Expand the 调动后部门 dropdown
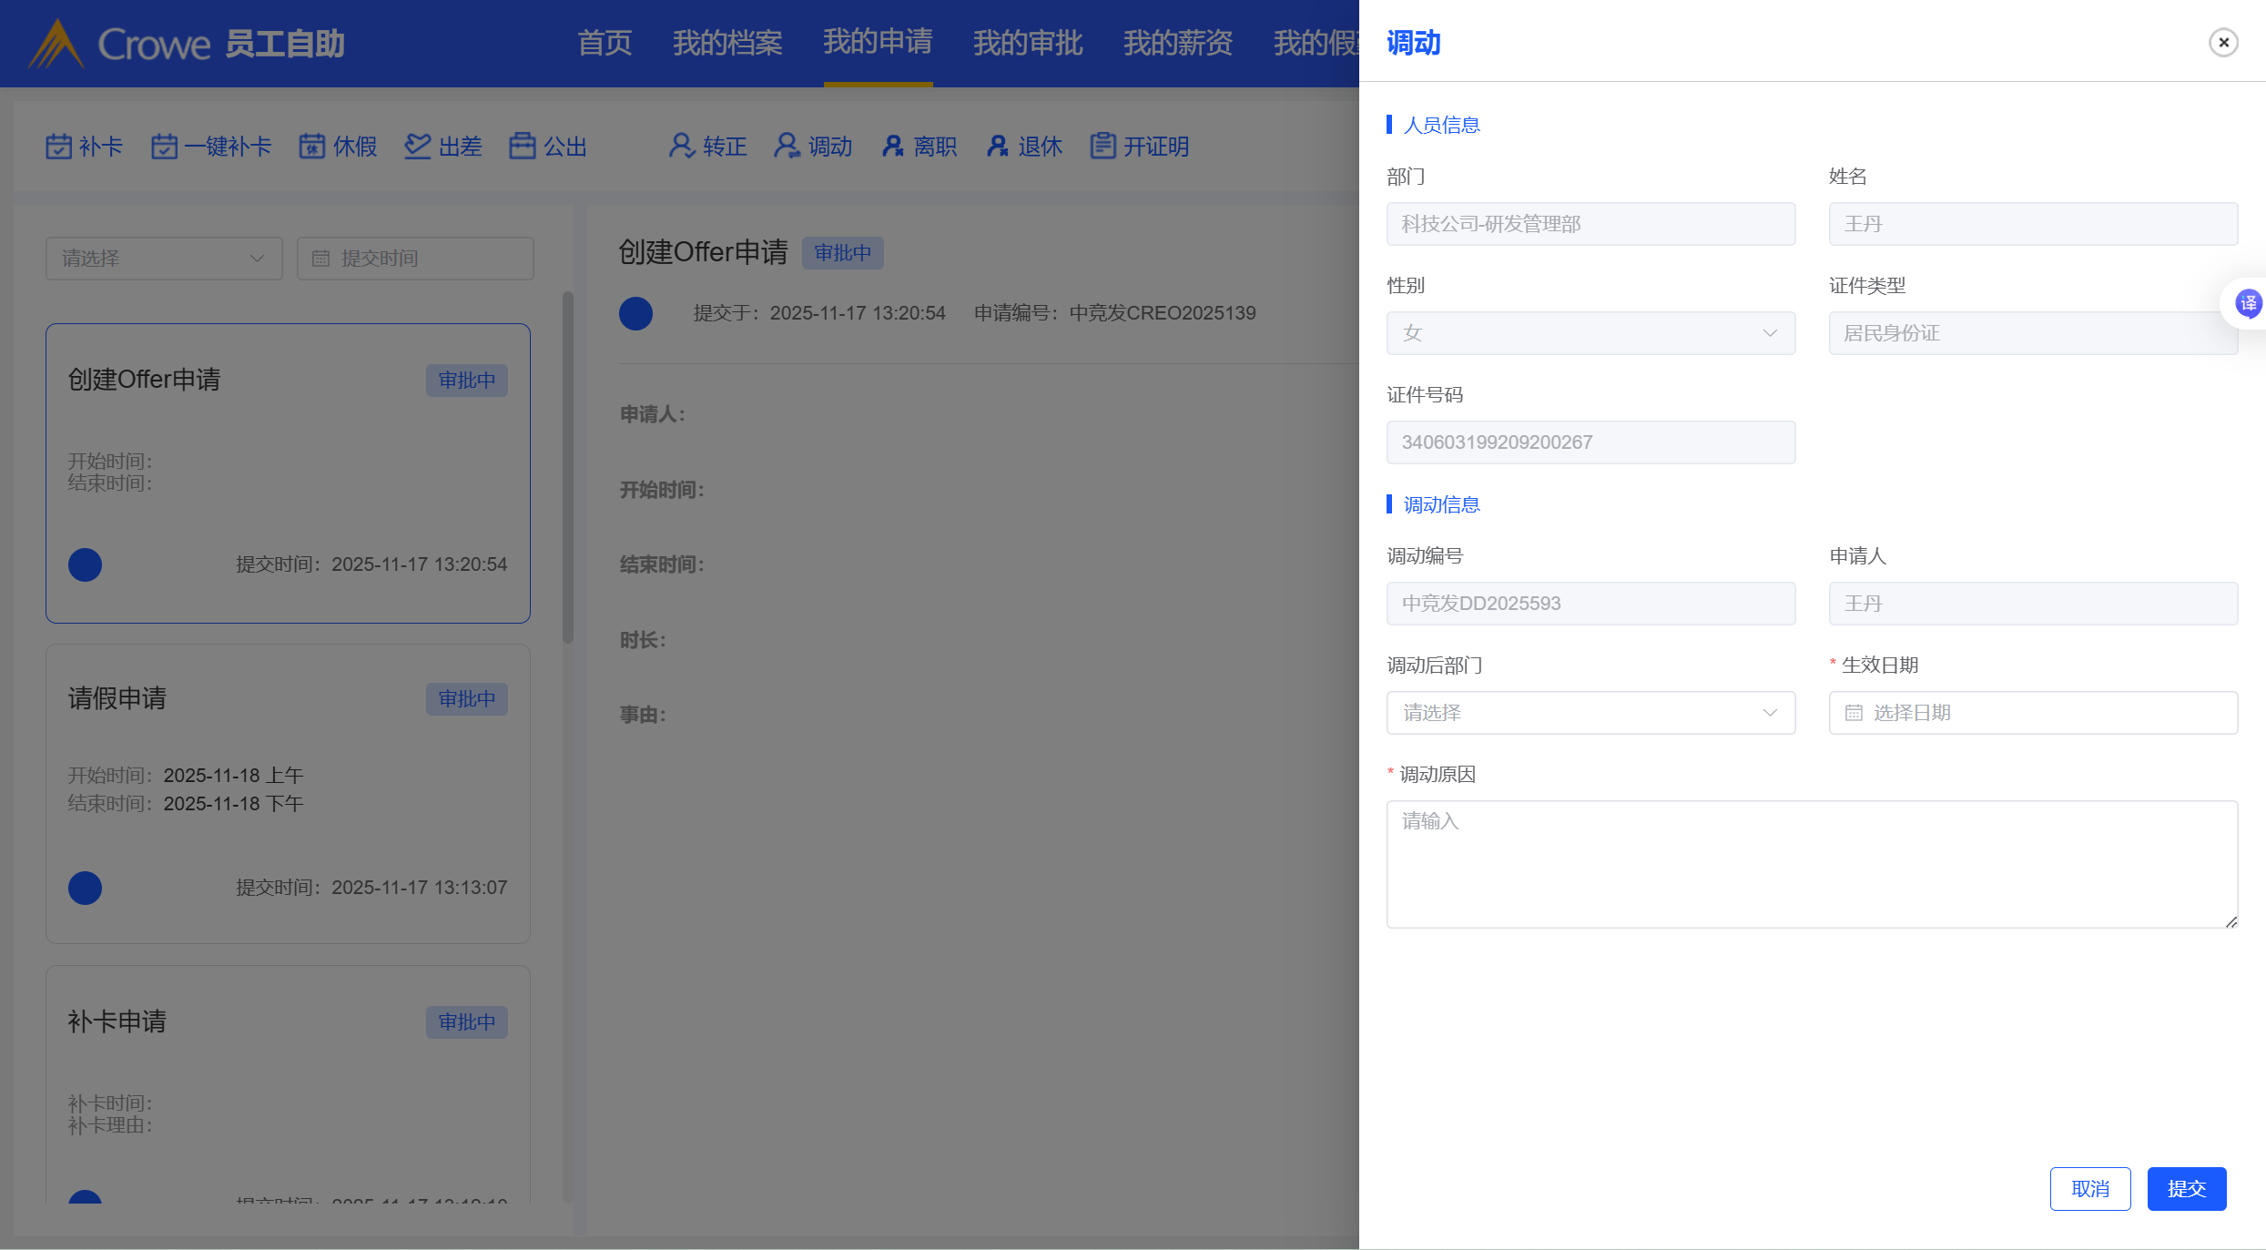Screen dimensions: 2266x1250 click(x=1590, y=713)
